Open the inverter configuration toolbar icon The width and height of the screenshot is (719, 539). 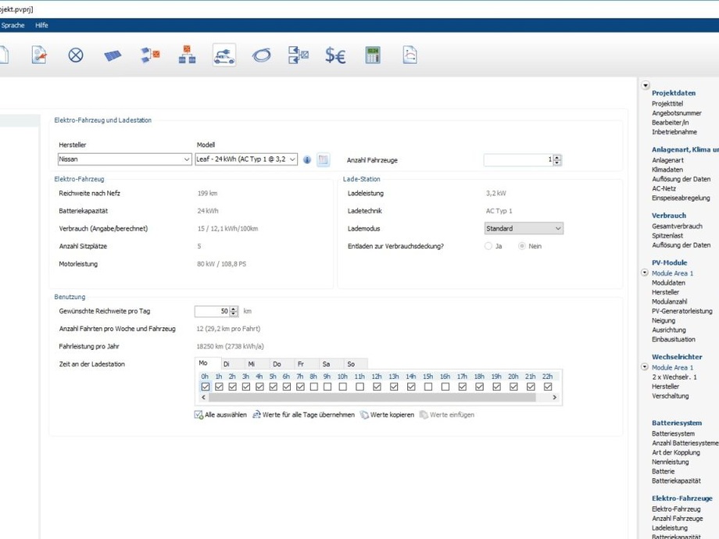click(x=150, y=55)
